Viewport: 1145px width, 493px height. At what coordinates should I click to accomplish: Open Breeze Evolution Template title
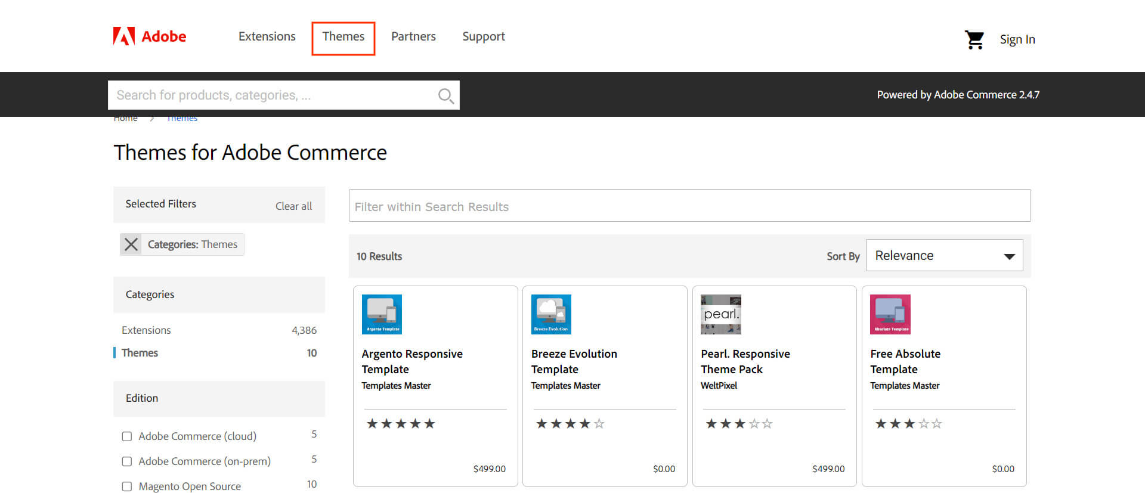[574, 361]
